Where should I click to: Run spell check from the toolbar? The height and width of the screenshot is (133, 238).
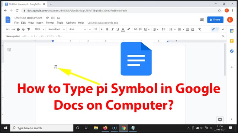point(23,29)
